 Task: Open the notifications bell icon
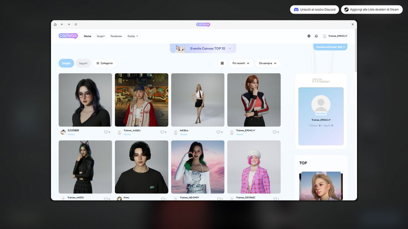[316, 36]
